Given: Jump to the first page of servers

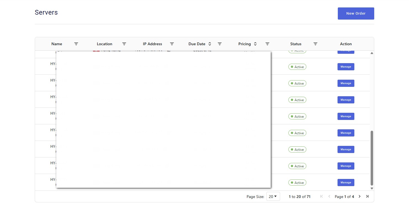Looking at the screenshot, I should (x=322, y=196).
